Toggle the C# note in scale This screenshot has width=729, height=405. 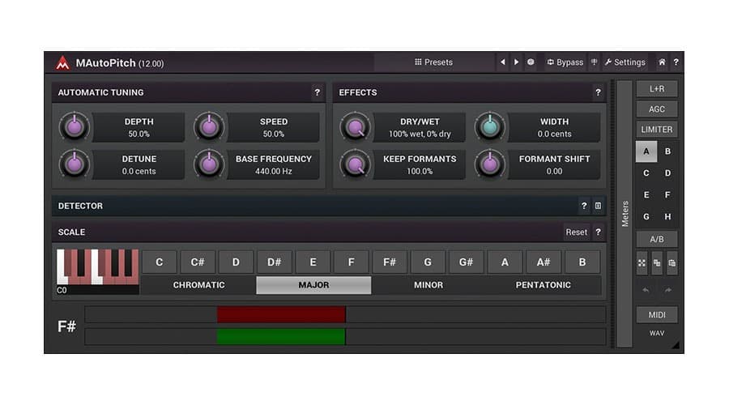[198, 262]
